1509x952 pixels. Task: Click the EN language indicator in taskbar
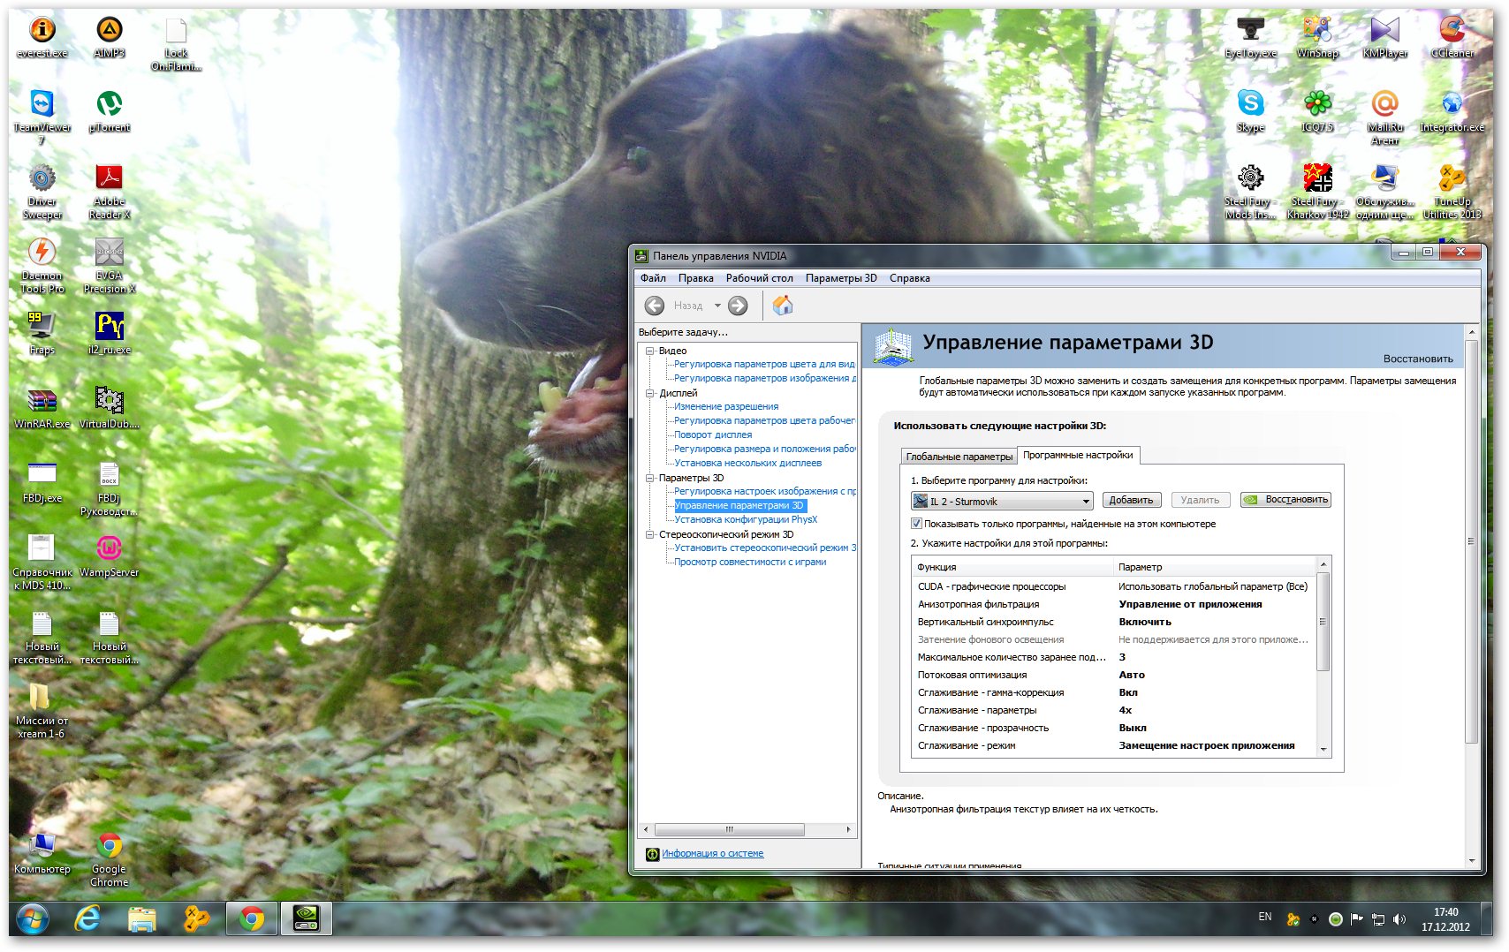pos(1265,917)
